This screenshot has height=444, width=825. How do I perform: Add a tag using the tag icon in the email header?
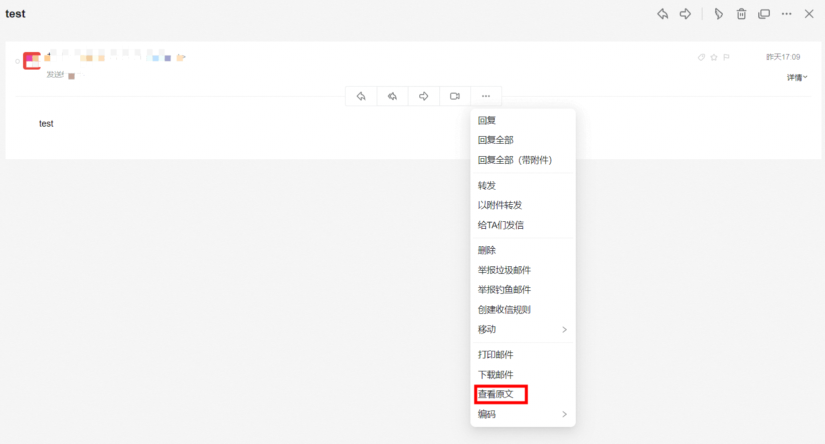point(701,58)
